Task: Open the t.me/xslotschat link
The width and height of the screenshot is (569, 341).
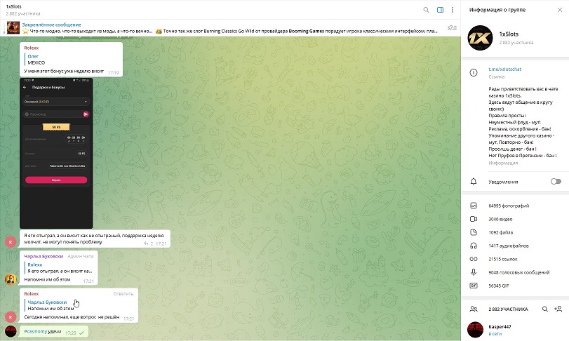Action: (504, 69)
